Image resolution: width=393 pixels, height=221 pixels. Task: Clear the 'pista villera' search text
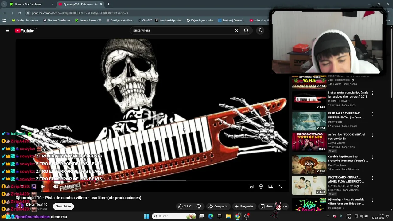point(236,30)
